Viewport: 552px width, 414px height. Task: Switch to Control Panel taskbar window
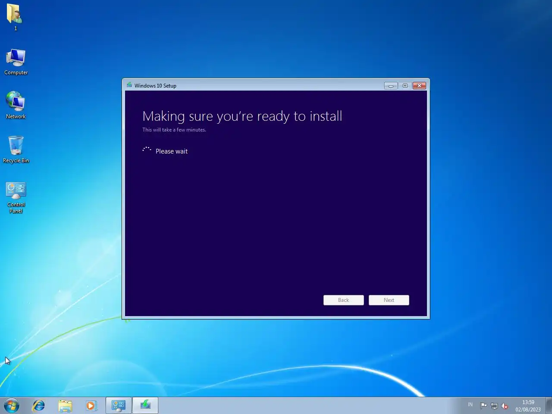[118, 405]
